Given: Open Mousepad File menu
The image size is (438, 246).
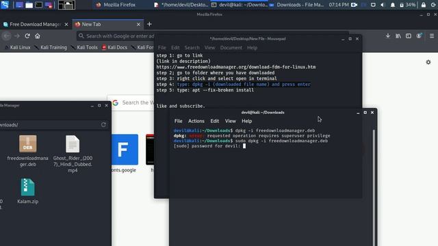Looking at the screenshot, I should click(x=162, y=48).
